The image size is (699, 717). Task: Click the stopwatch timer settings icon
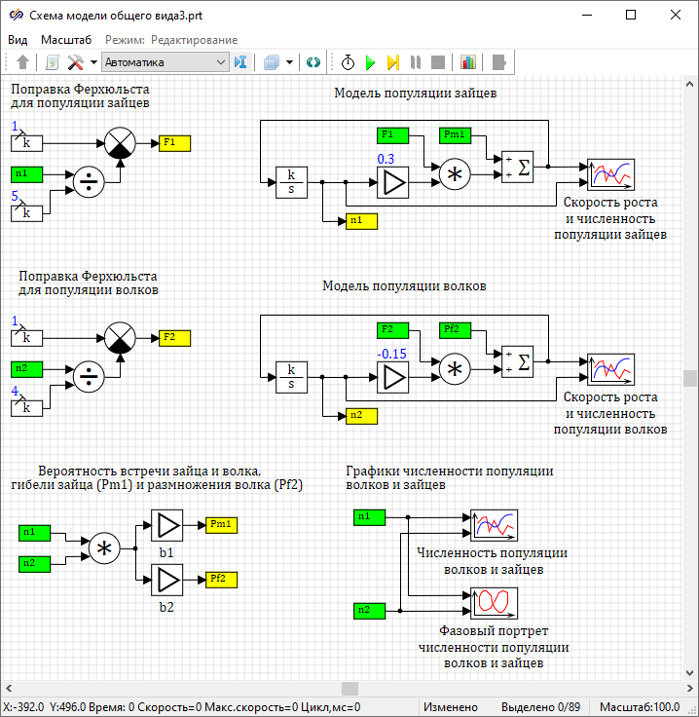(348, 62)
